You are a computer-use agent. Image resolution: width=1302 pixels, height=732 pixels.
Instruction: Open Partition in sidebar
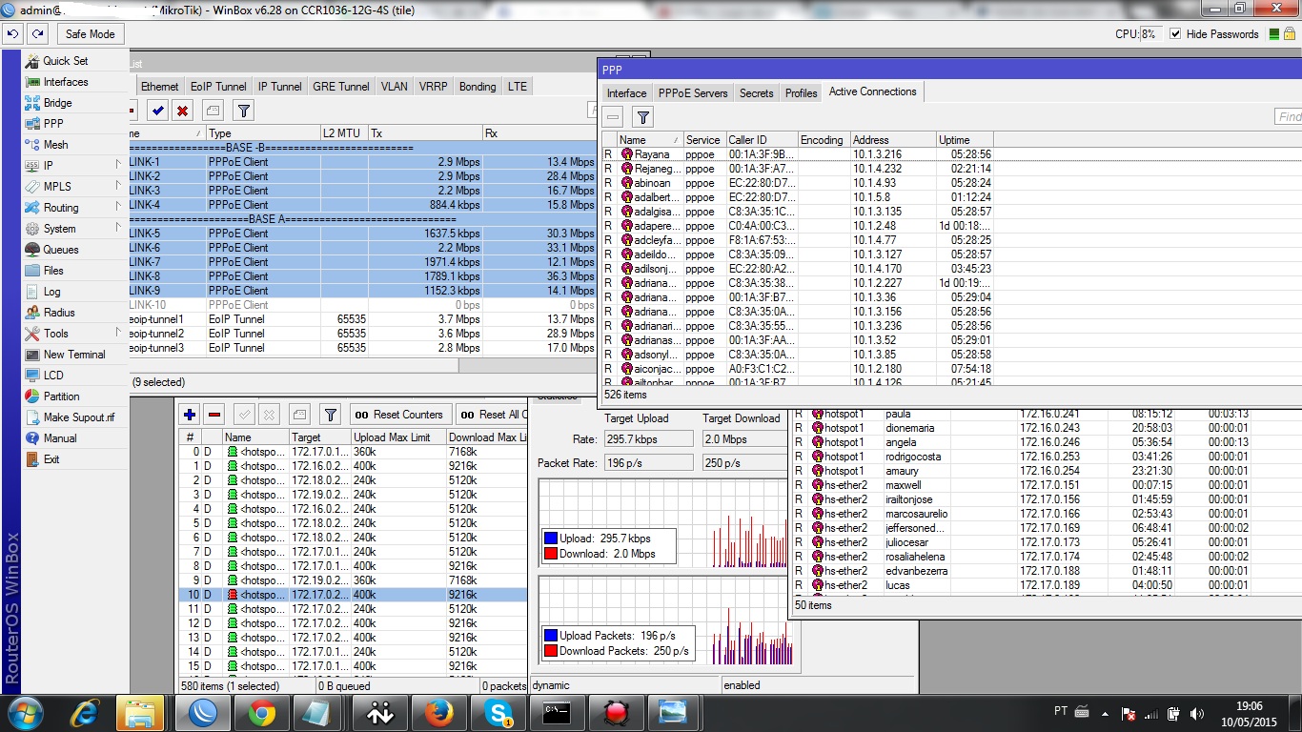pyautogui.click(x=61, y=396)
